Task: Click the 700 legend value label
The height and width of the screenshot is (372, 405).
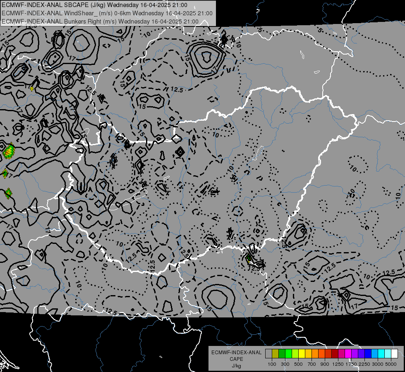Action: pos(312,364)
